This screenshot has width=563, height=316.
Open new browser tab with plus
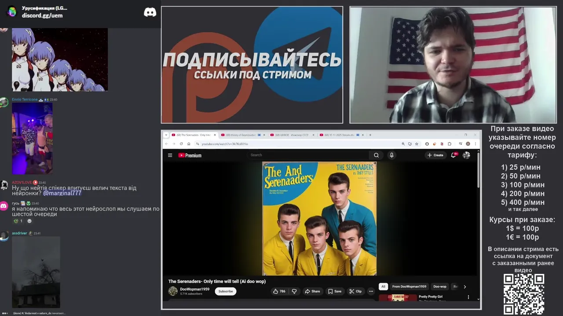(370, 135)
